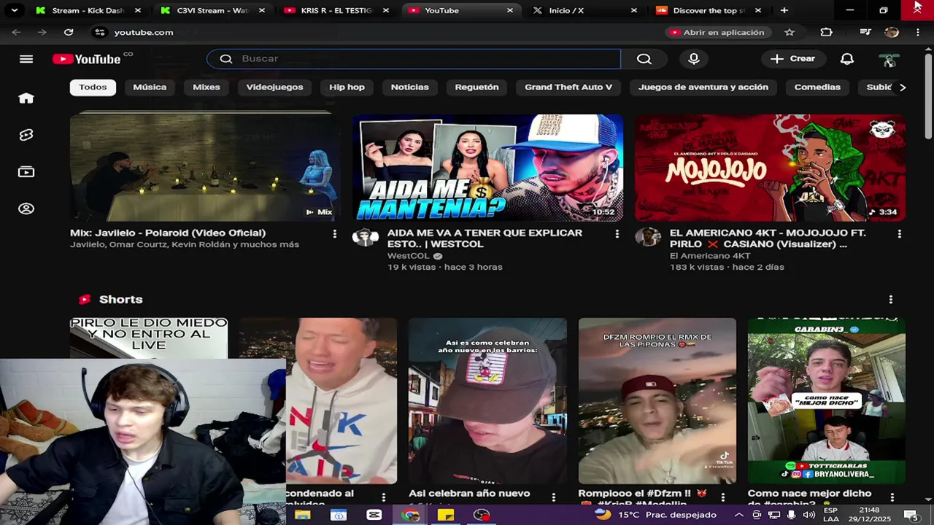Open the WestCOL channel name link
Viewport: 934px width, 525px height.
[x=408, y=256]
